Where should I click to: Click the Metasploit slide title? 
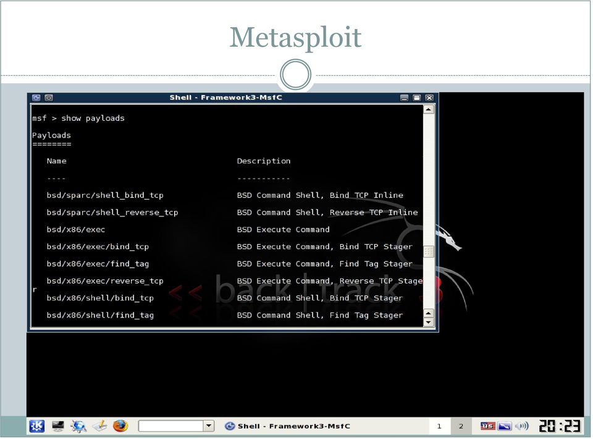pos(295,38)
